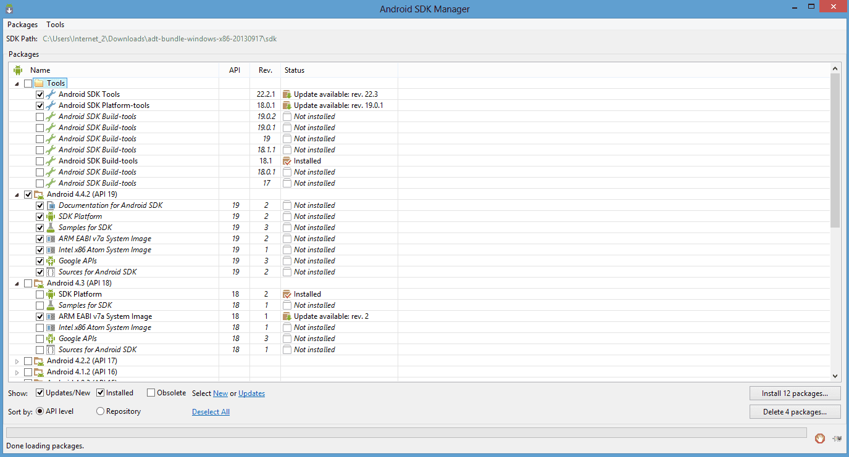Image resolution: width=849 pixels, height=457 pixels.
Task: Collapse the Android 4.4.2 (API 19) group
Action: click(x=17, y=194)
